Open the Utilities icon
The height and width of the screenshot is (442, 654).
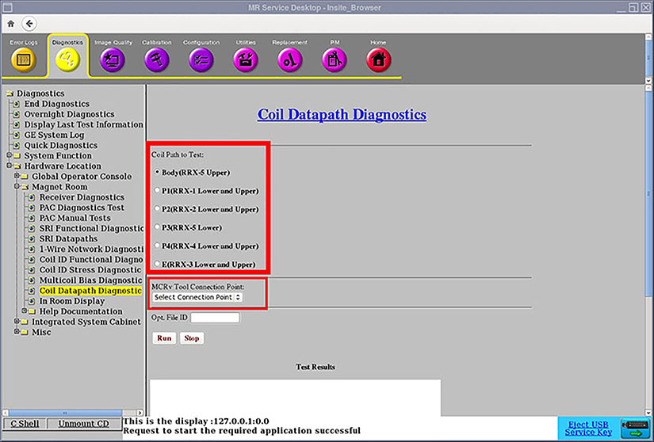[246, 59]
